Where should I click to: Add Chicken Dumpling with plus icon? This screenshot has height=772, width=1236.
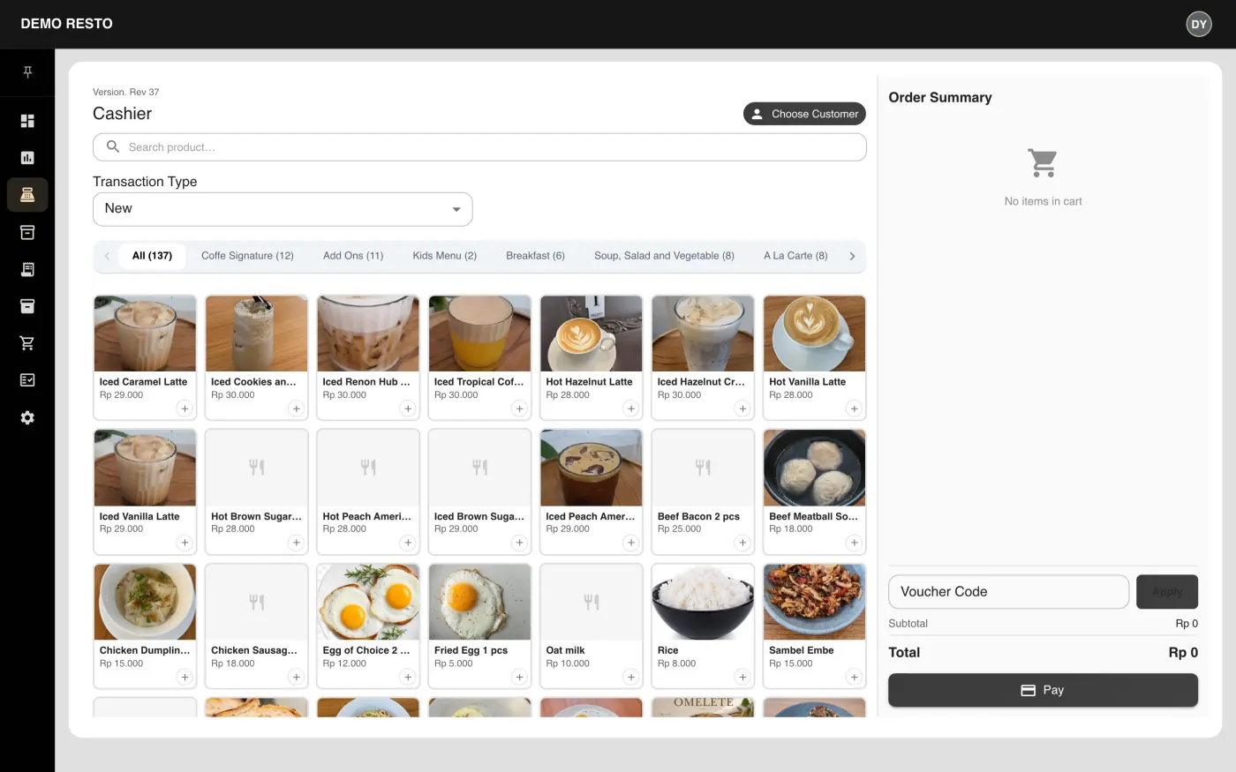pyautogui.click(x=185, y=677)
